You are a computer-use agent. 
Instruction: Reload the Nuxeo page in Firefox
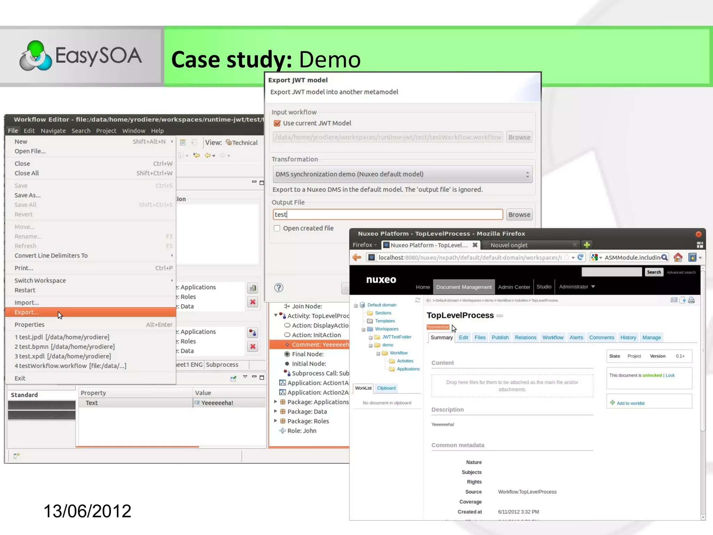click(580, 257)
